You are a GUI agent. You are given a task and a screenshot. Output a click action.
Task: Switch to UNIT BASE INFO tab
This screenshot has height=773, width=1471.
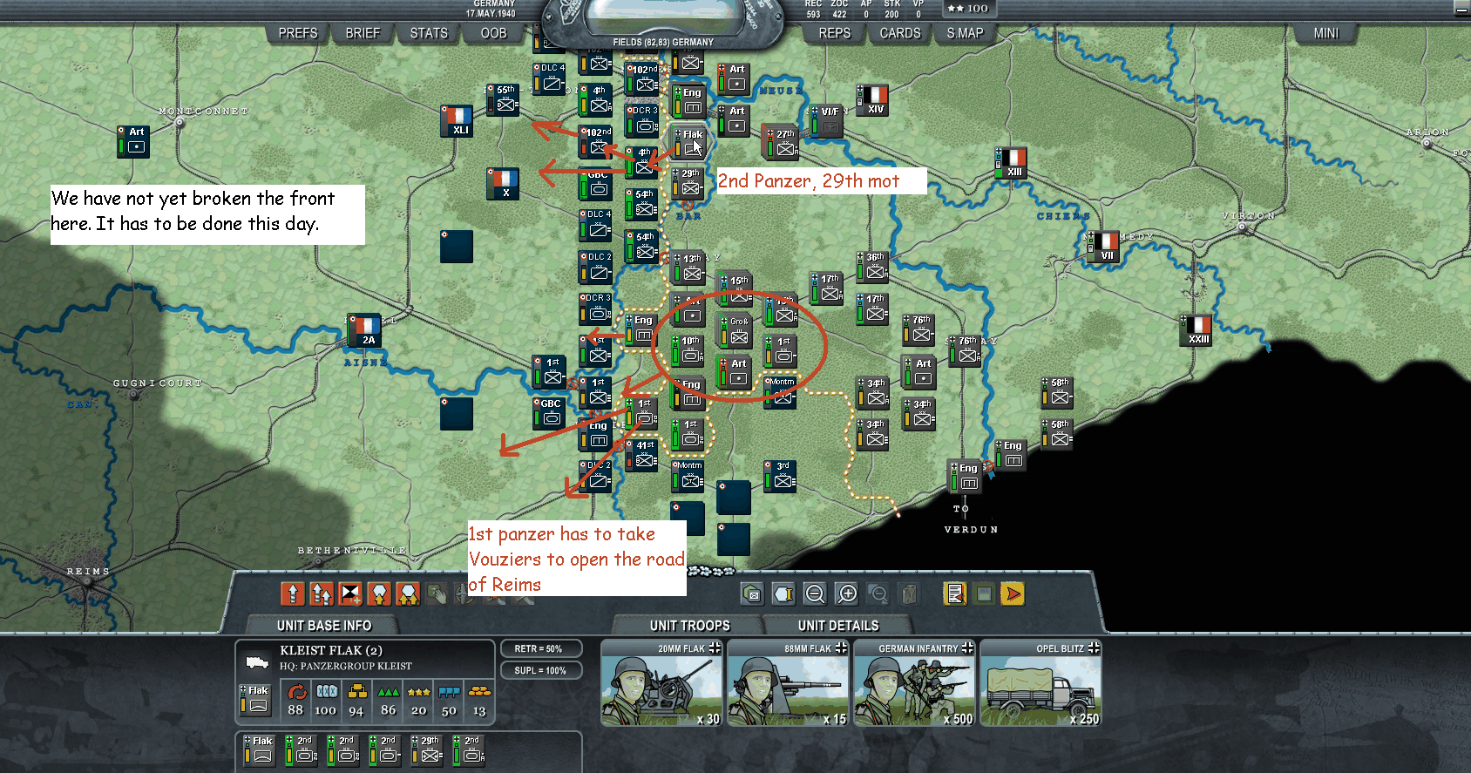(x=324, y=625)
